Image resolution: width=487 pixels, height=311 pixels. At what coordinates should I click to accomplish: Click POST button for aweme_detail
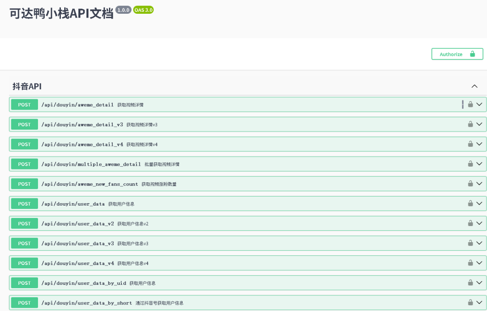coord(24,104)
